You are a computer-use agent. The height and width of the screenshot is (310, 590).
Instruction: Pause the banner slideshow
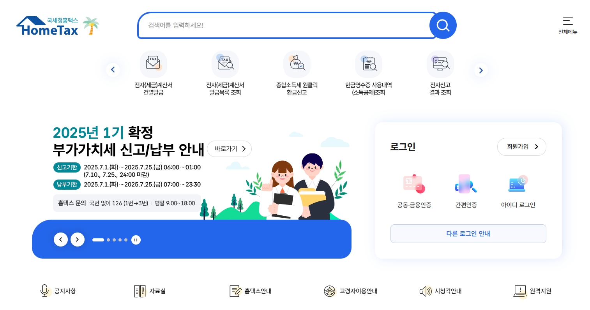136,240
